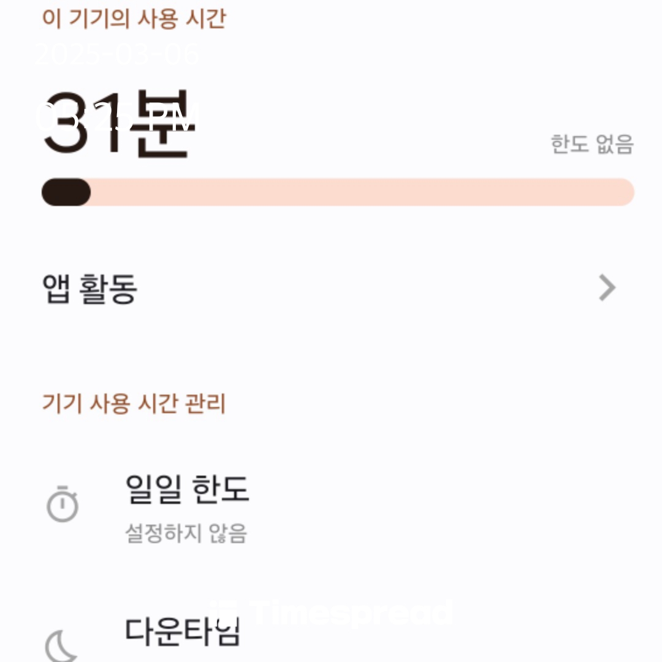The image size is (662, 662).
Task: Click the word 한도 in 일일 한도
Action: (221, 489)
